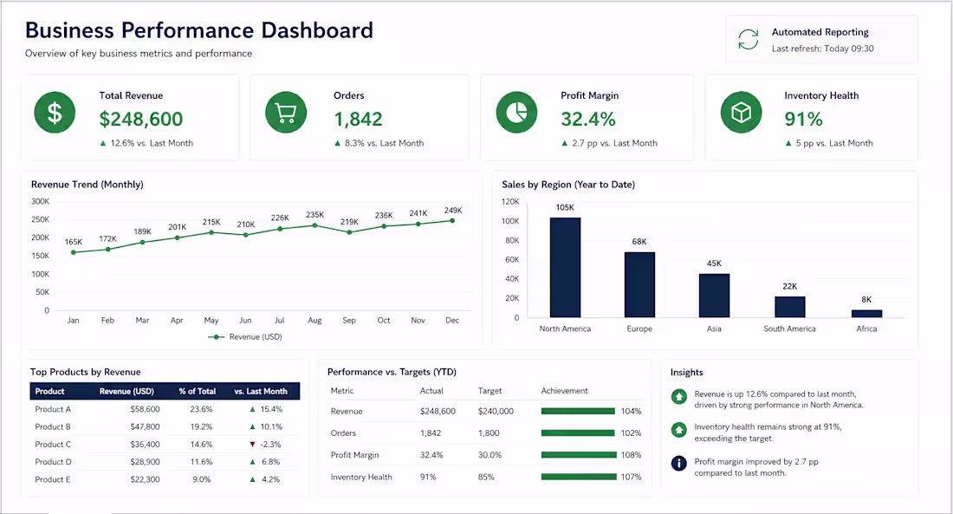This screenshot has width=953, height=514.
Task: Click the info icon beside the profit margin insight
Action: (679, 464)
